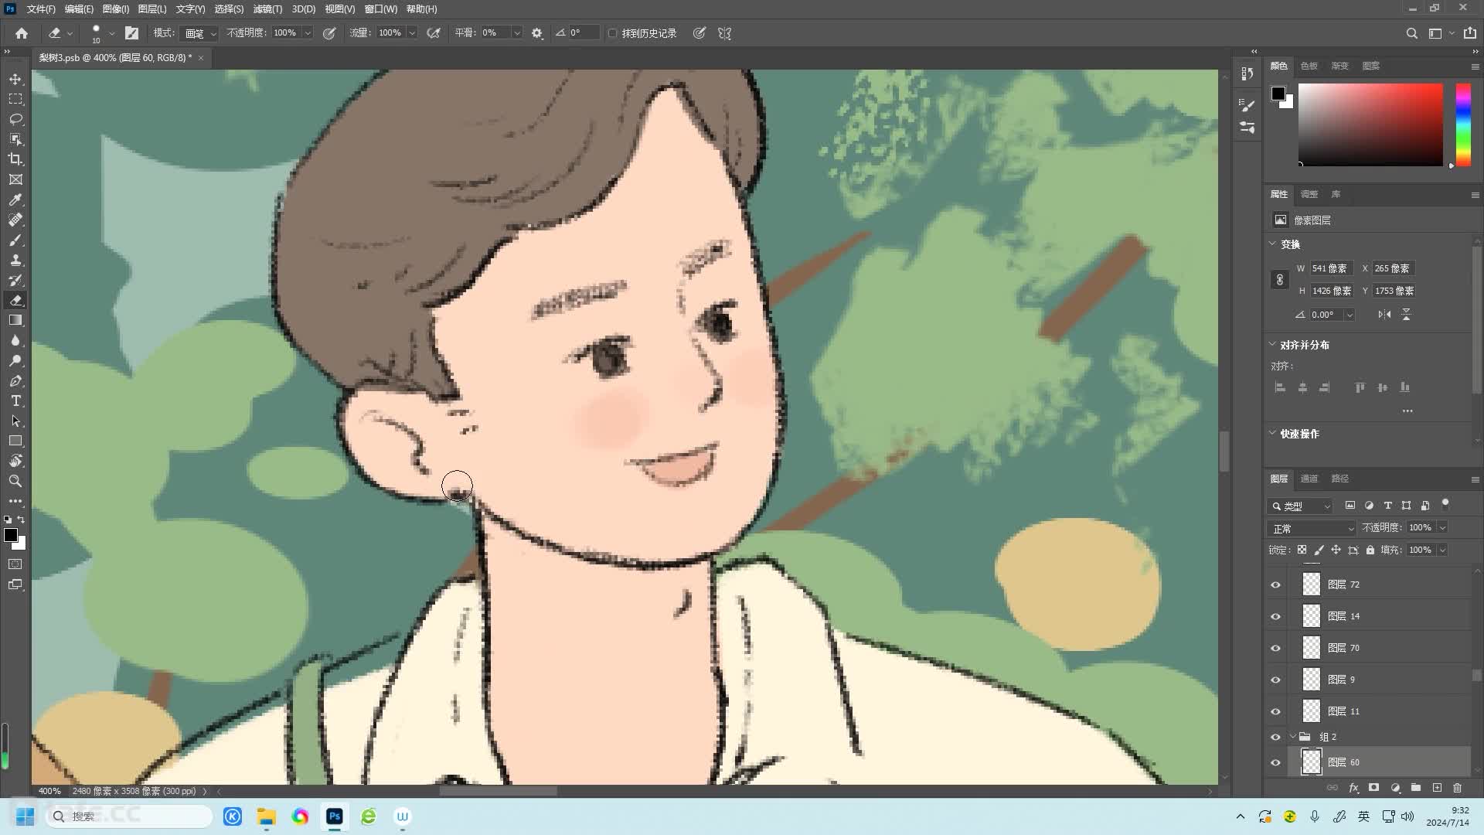Select the Lasso tool
The height and width of the screenshot is (835, 1484).
tap(15, 119)
